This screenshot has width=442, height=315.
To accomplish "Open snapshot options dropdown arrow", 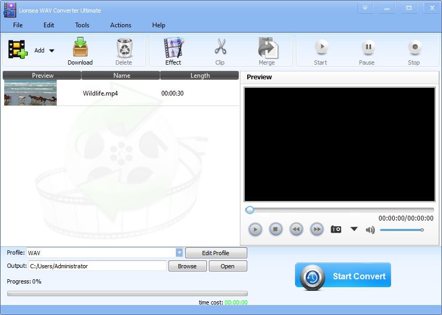I will pos(354,229).
